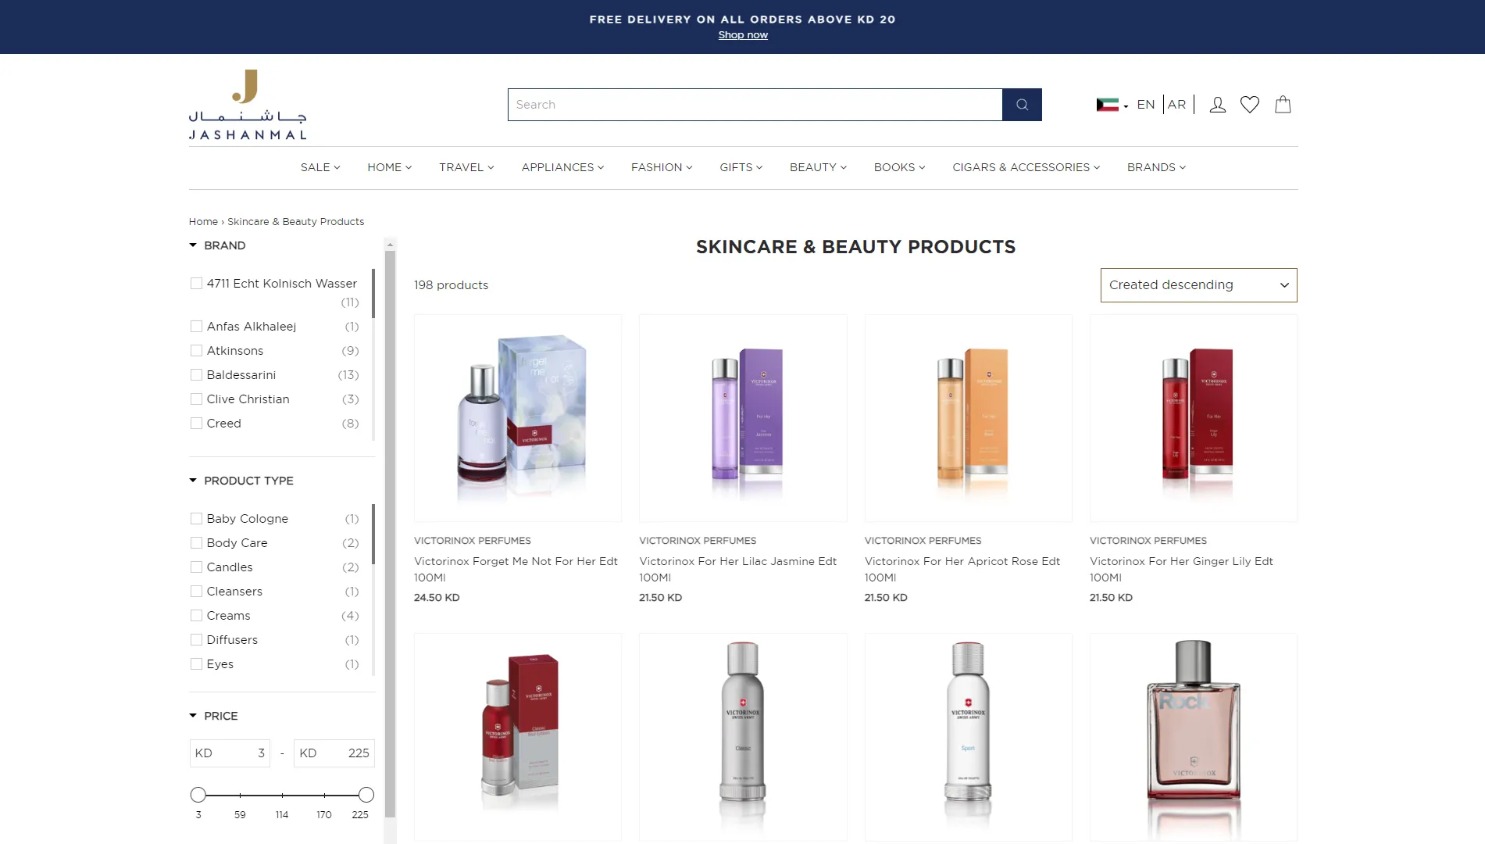Open Victorinox For Her Apricot Rose title
The image size is (1485, 844).
click(x=962, y=570)
